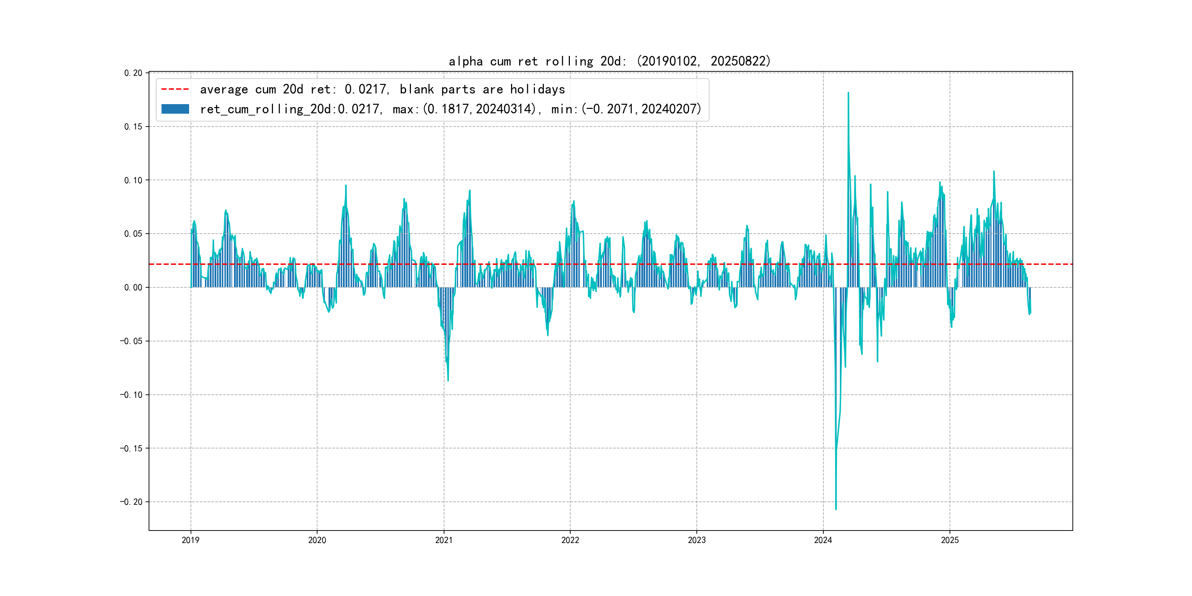1192x596 pixels.
Task: Click the maximum spike peak in 2024
Action: coord(848,93)
